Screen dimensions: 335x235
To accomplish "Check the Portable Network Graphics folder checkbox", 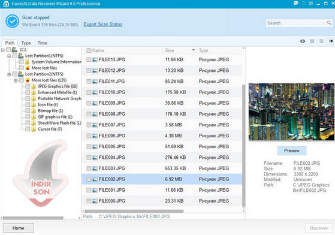I will coord(28,98).
